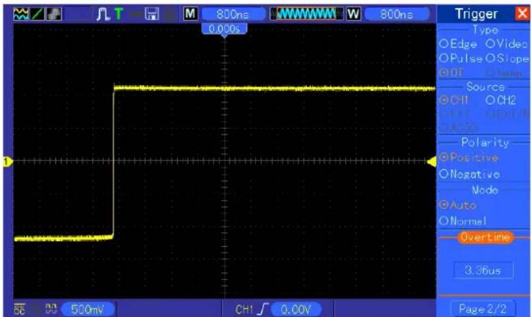531x317 pixels.
Task: Click the Overtime label button
Action: tap(485, 237)
